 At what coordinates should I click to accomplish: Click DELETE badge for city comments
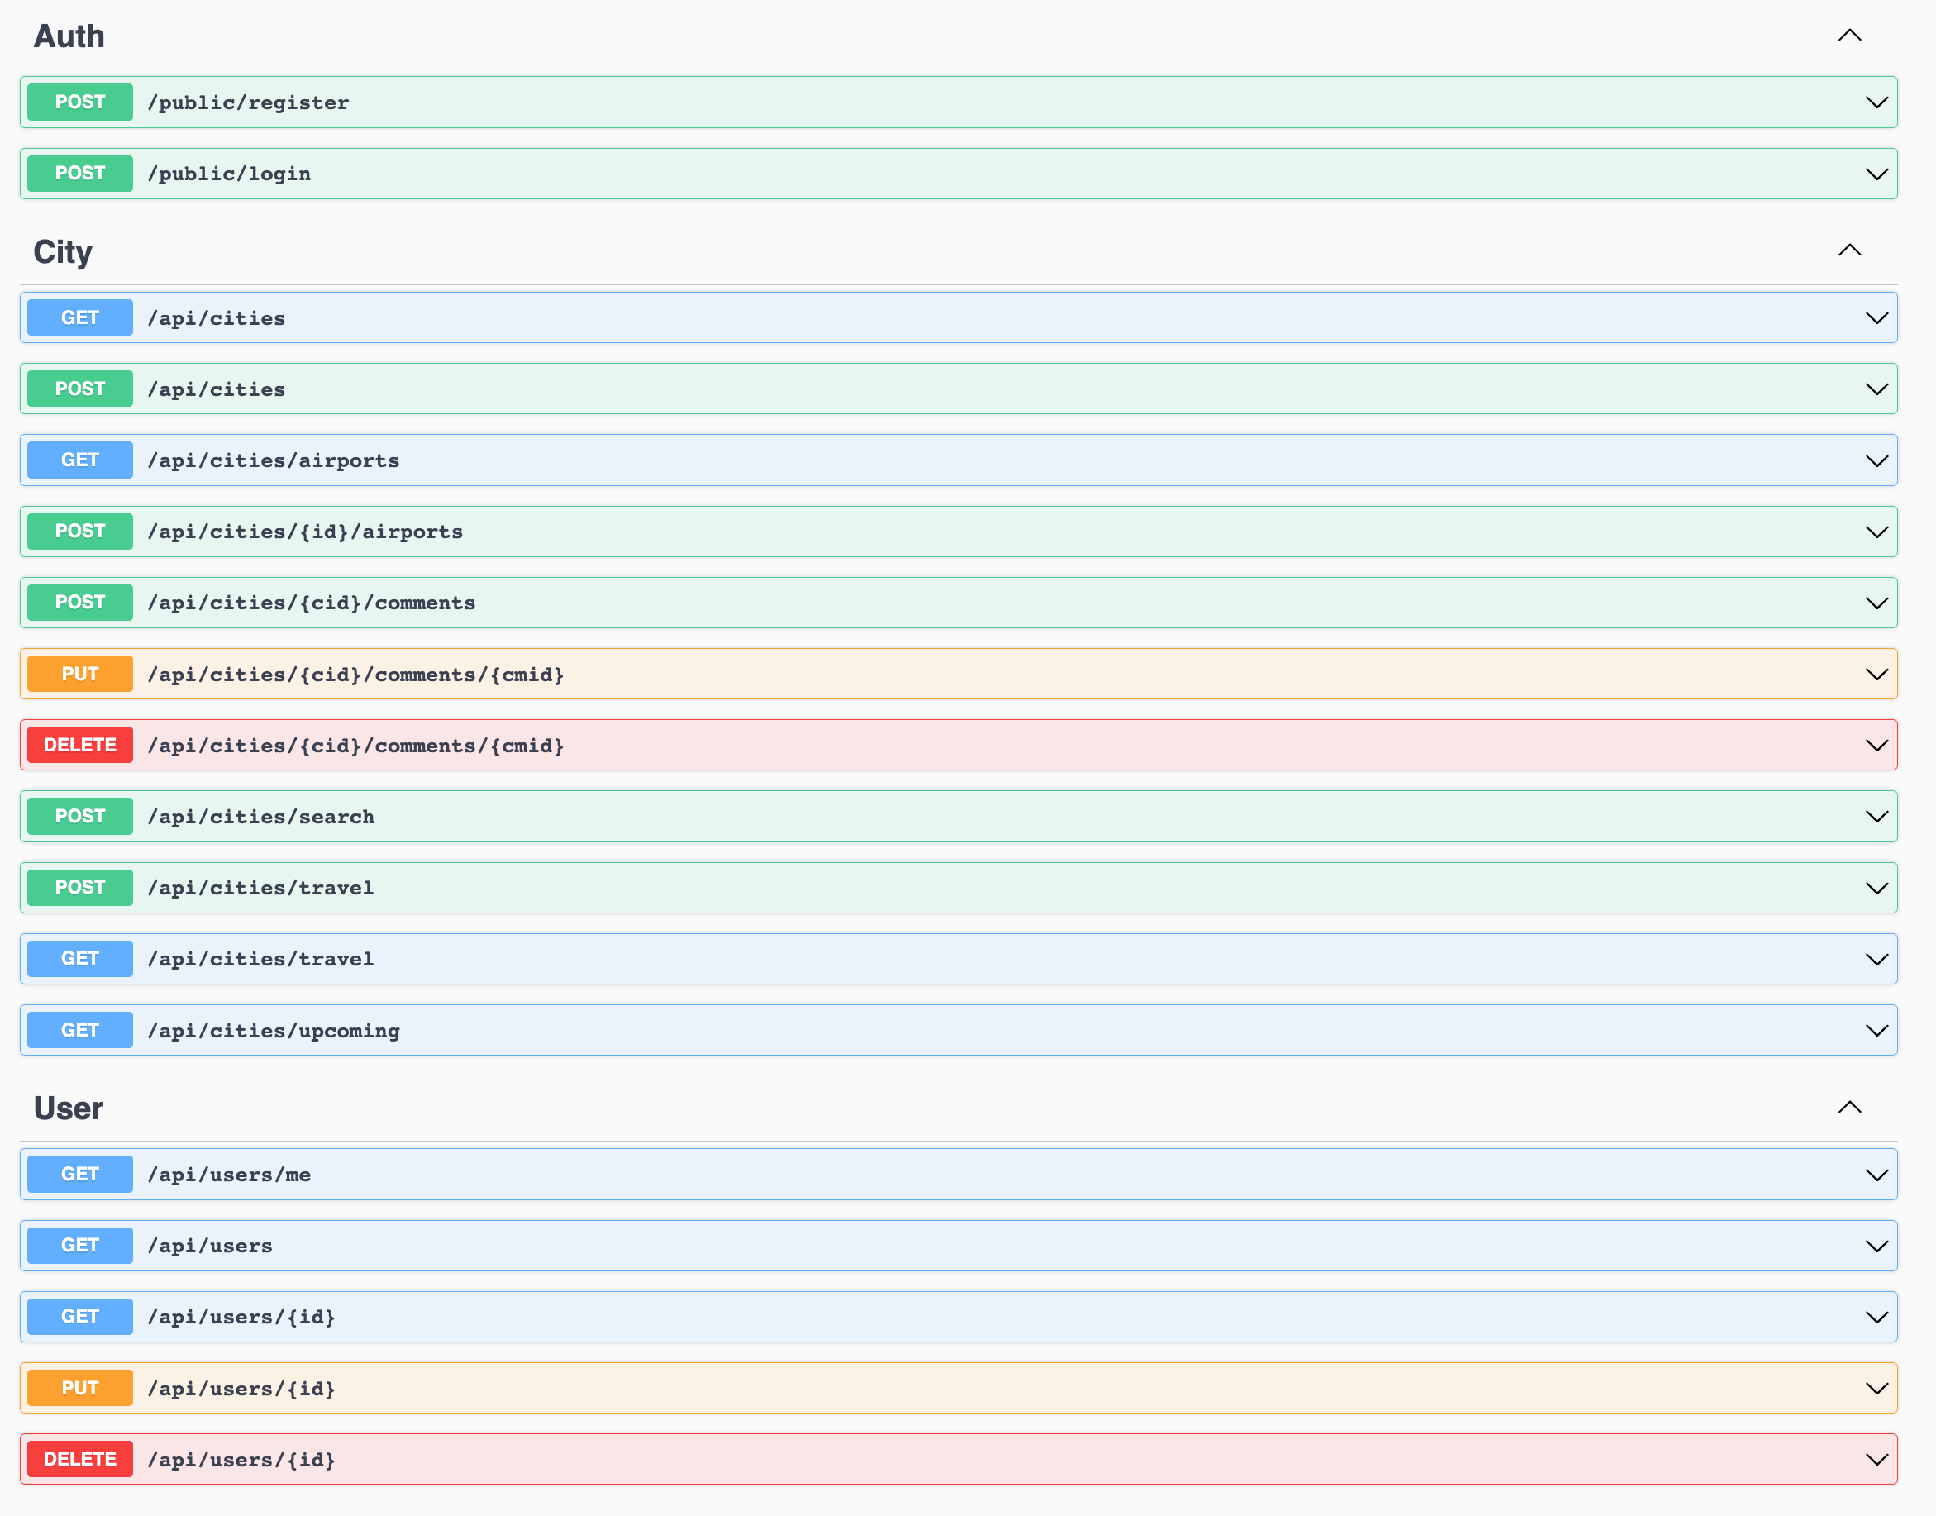[80, 746]
